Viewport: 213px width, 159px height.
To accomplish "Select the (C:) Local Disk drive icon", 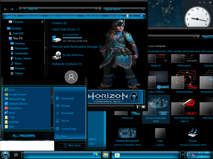I will click(x=57, y=39).
